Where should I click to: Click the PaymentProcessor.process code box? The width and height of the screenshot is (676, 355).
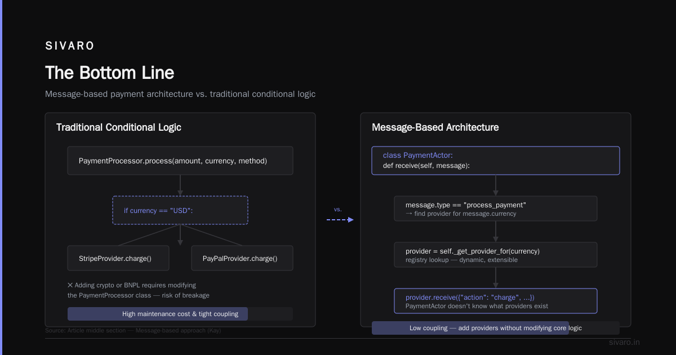point(180,161)
